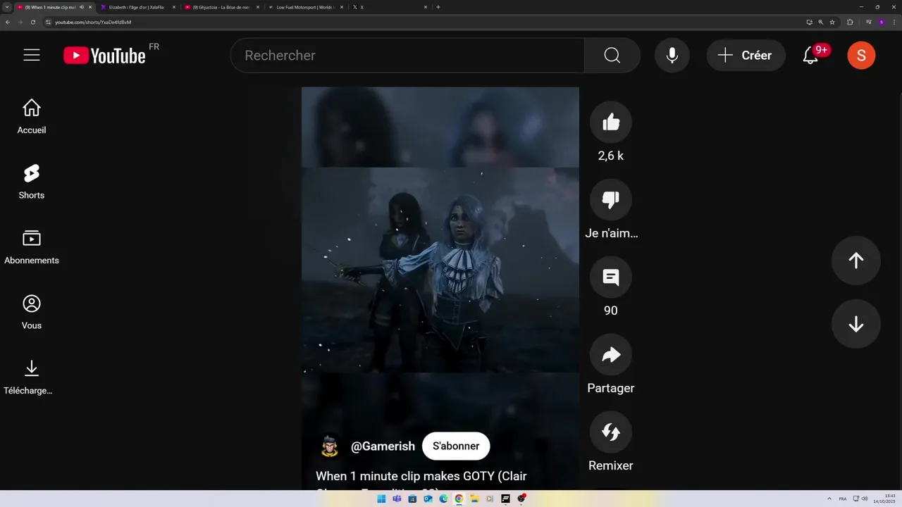Image resolution: width=902 pixels, height=507 pixels.
Task: Click the S'abonner button
Action: [456, 446]
